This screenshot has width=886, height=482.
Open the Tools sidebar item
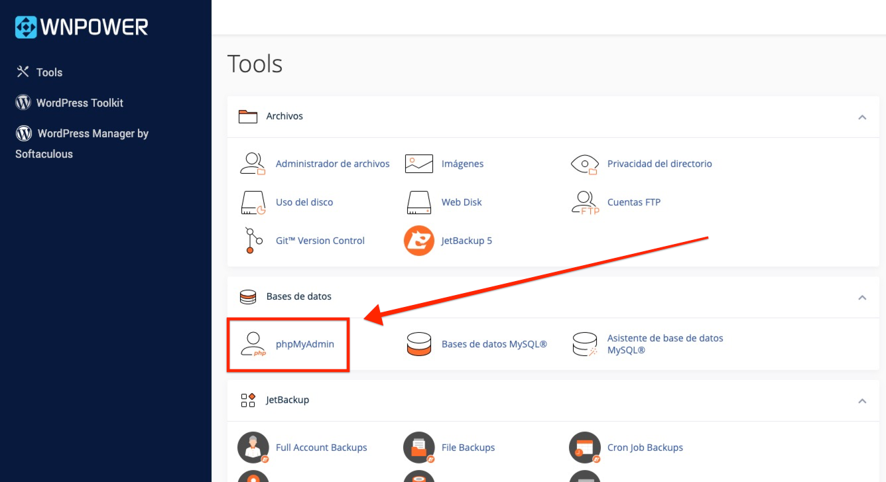pyautogui.click(x=49, y=72)
